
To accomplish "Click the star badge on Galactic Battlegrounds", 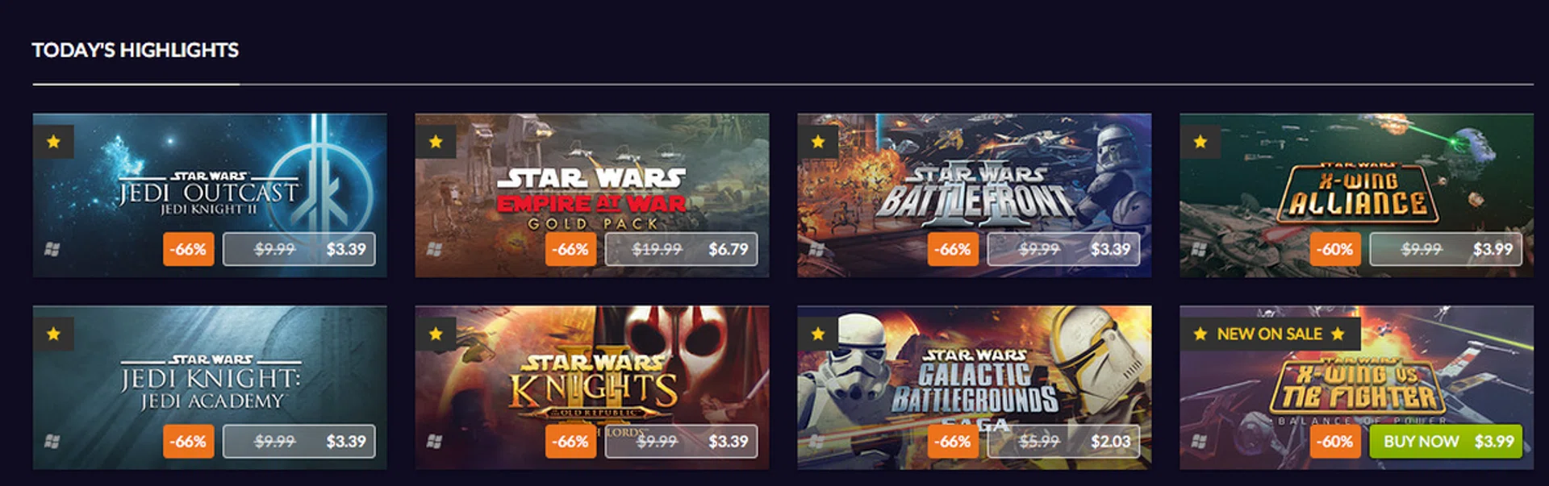I will point(818,334).
